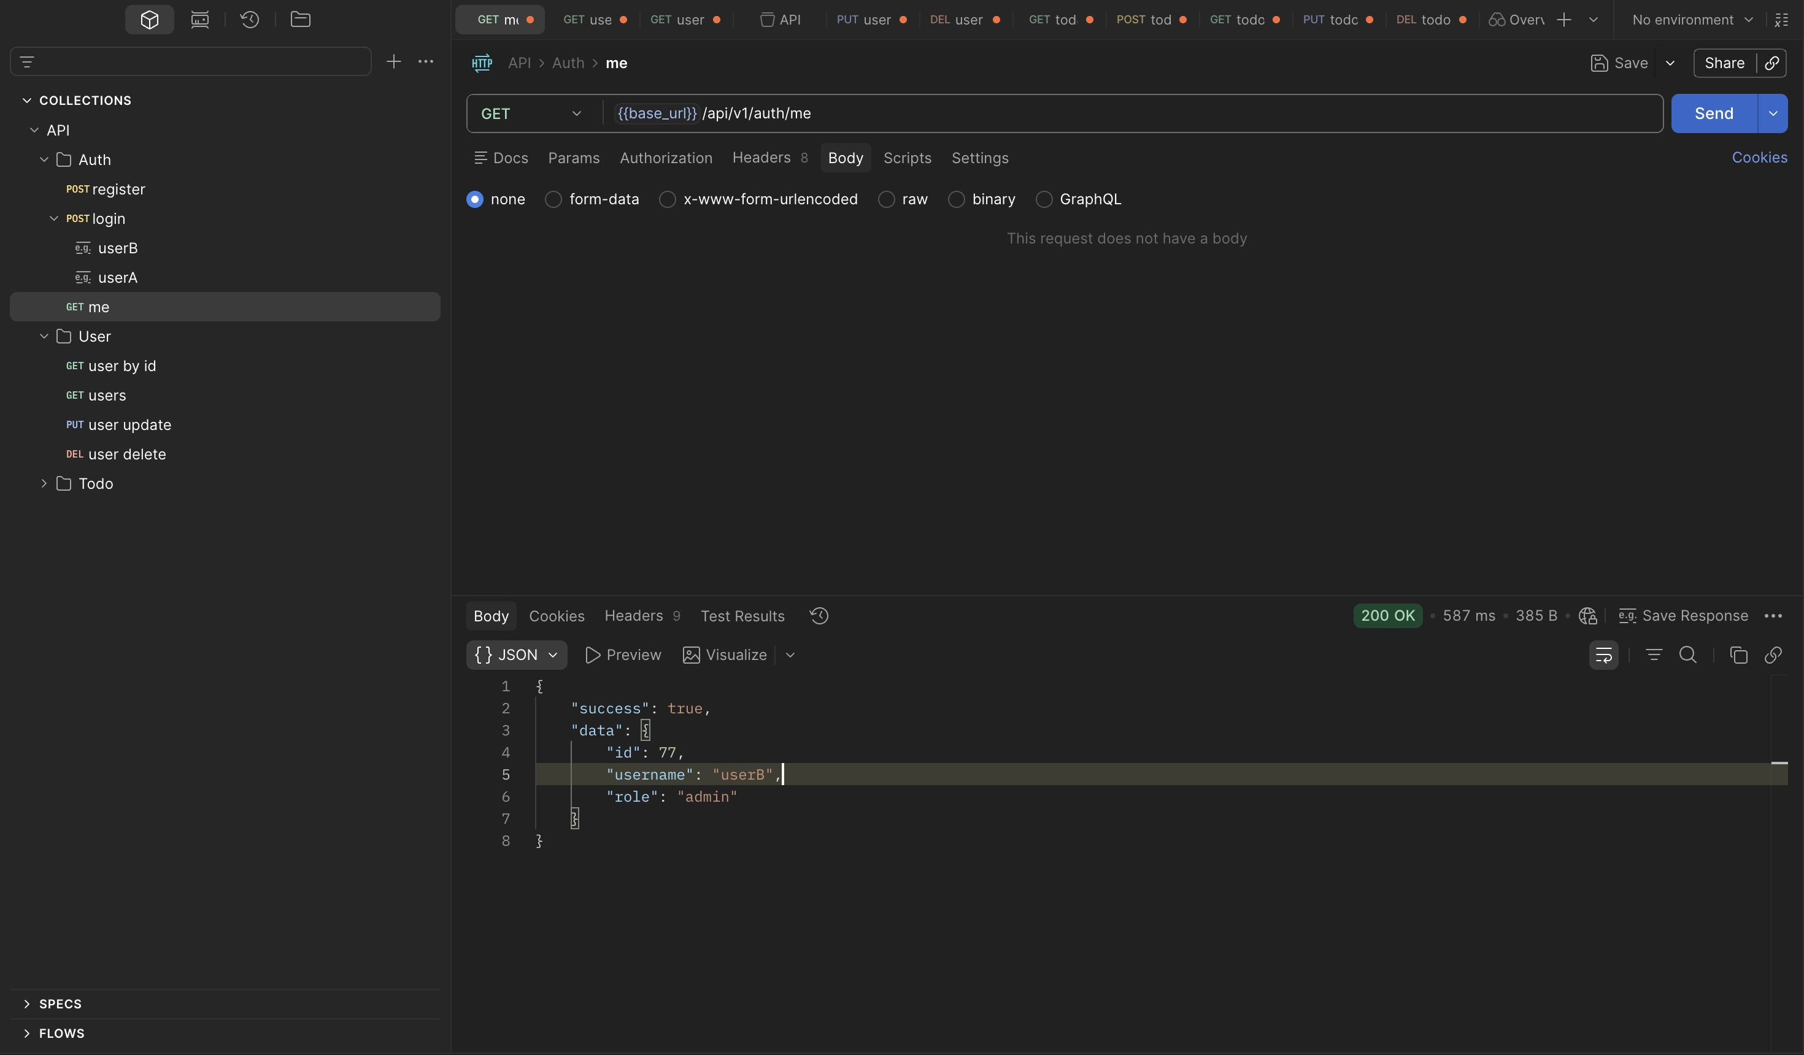Image resolution: width=1804 pixels, height=1055 pixels.
Task: Open the tabs overflow chevron
Action: click(1594, 20)
